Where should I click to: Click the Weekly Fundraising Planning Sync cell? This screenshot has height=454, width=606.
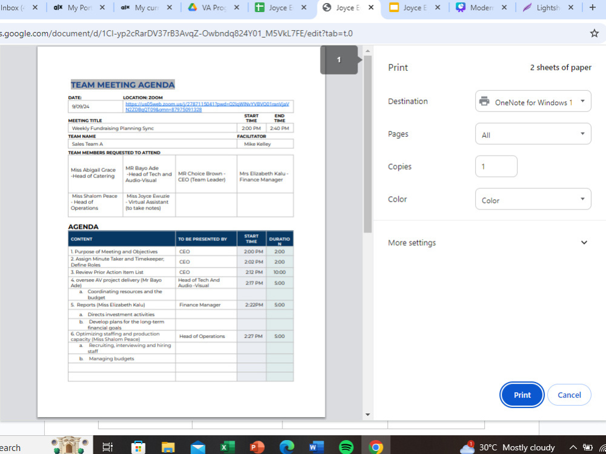pos(152,128)
